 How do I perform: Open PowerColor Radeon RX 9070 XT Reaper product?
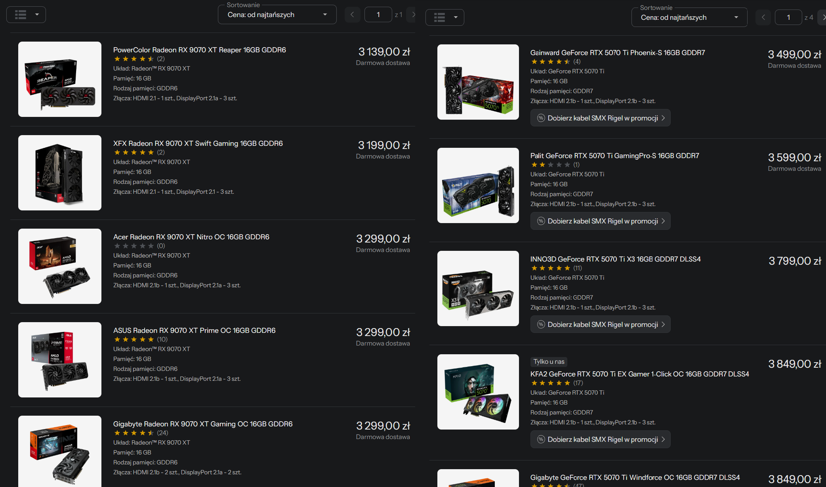pos(200,50)
